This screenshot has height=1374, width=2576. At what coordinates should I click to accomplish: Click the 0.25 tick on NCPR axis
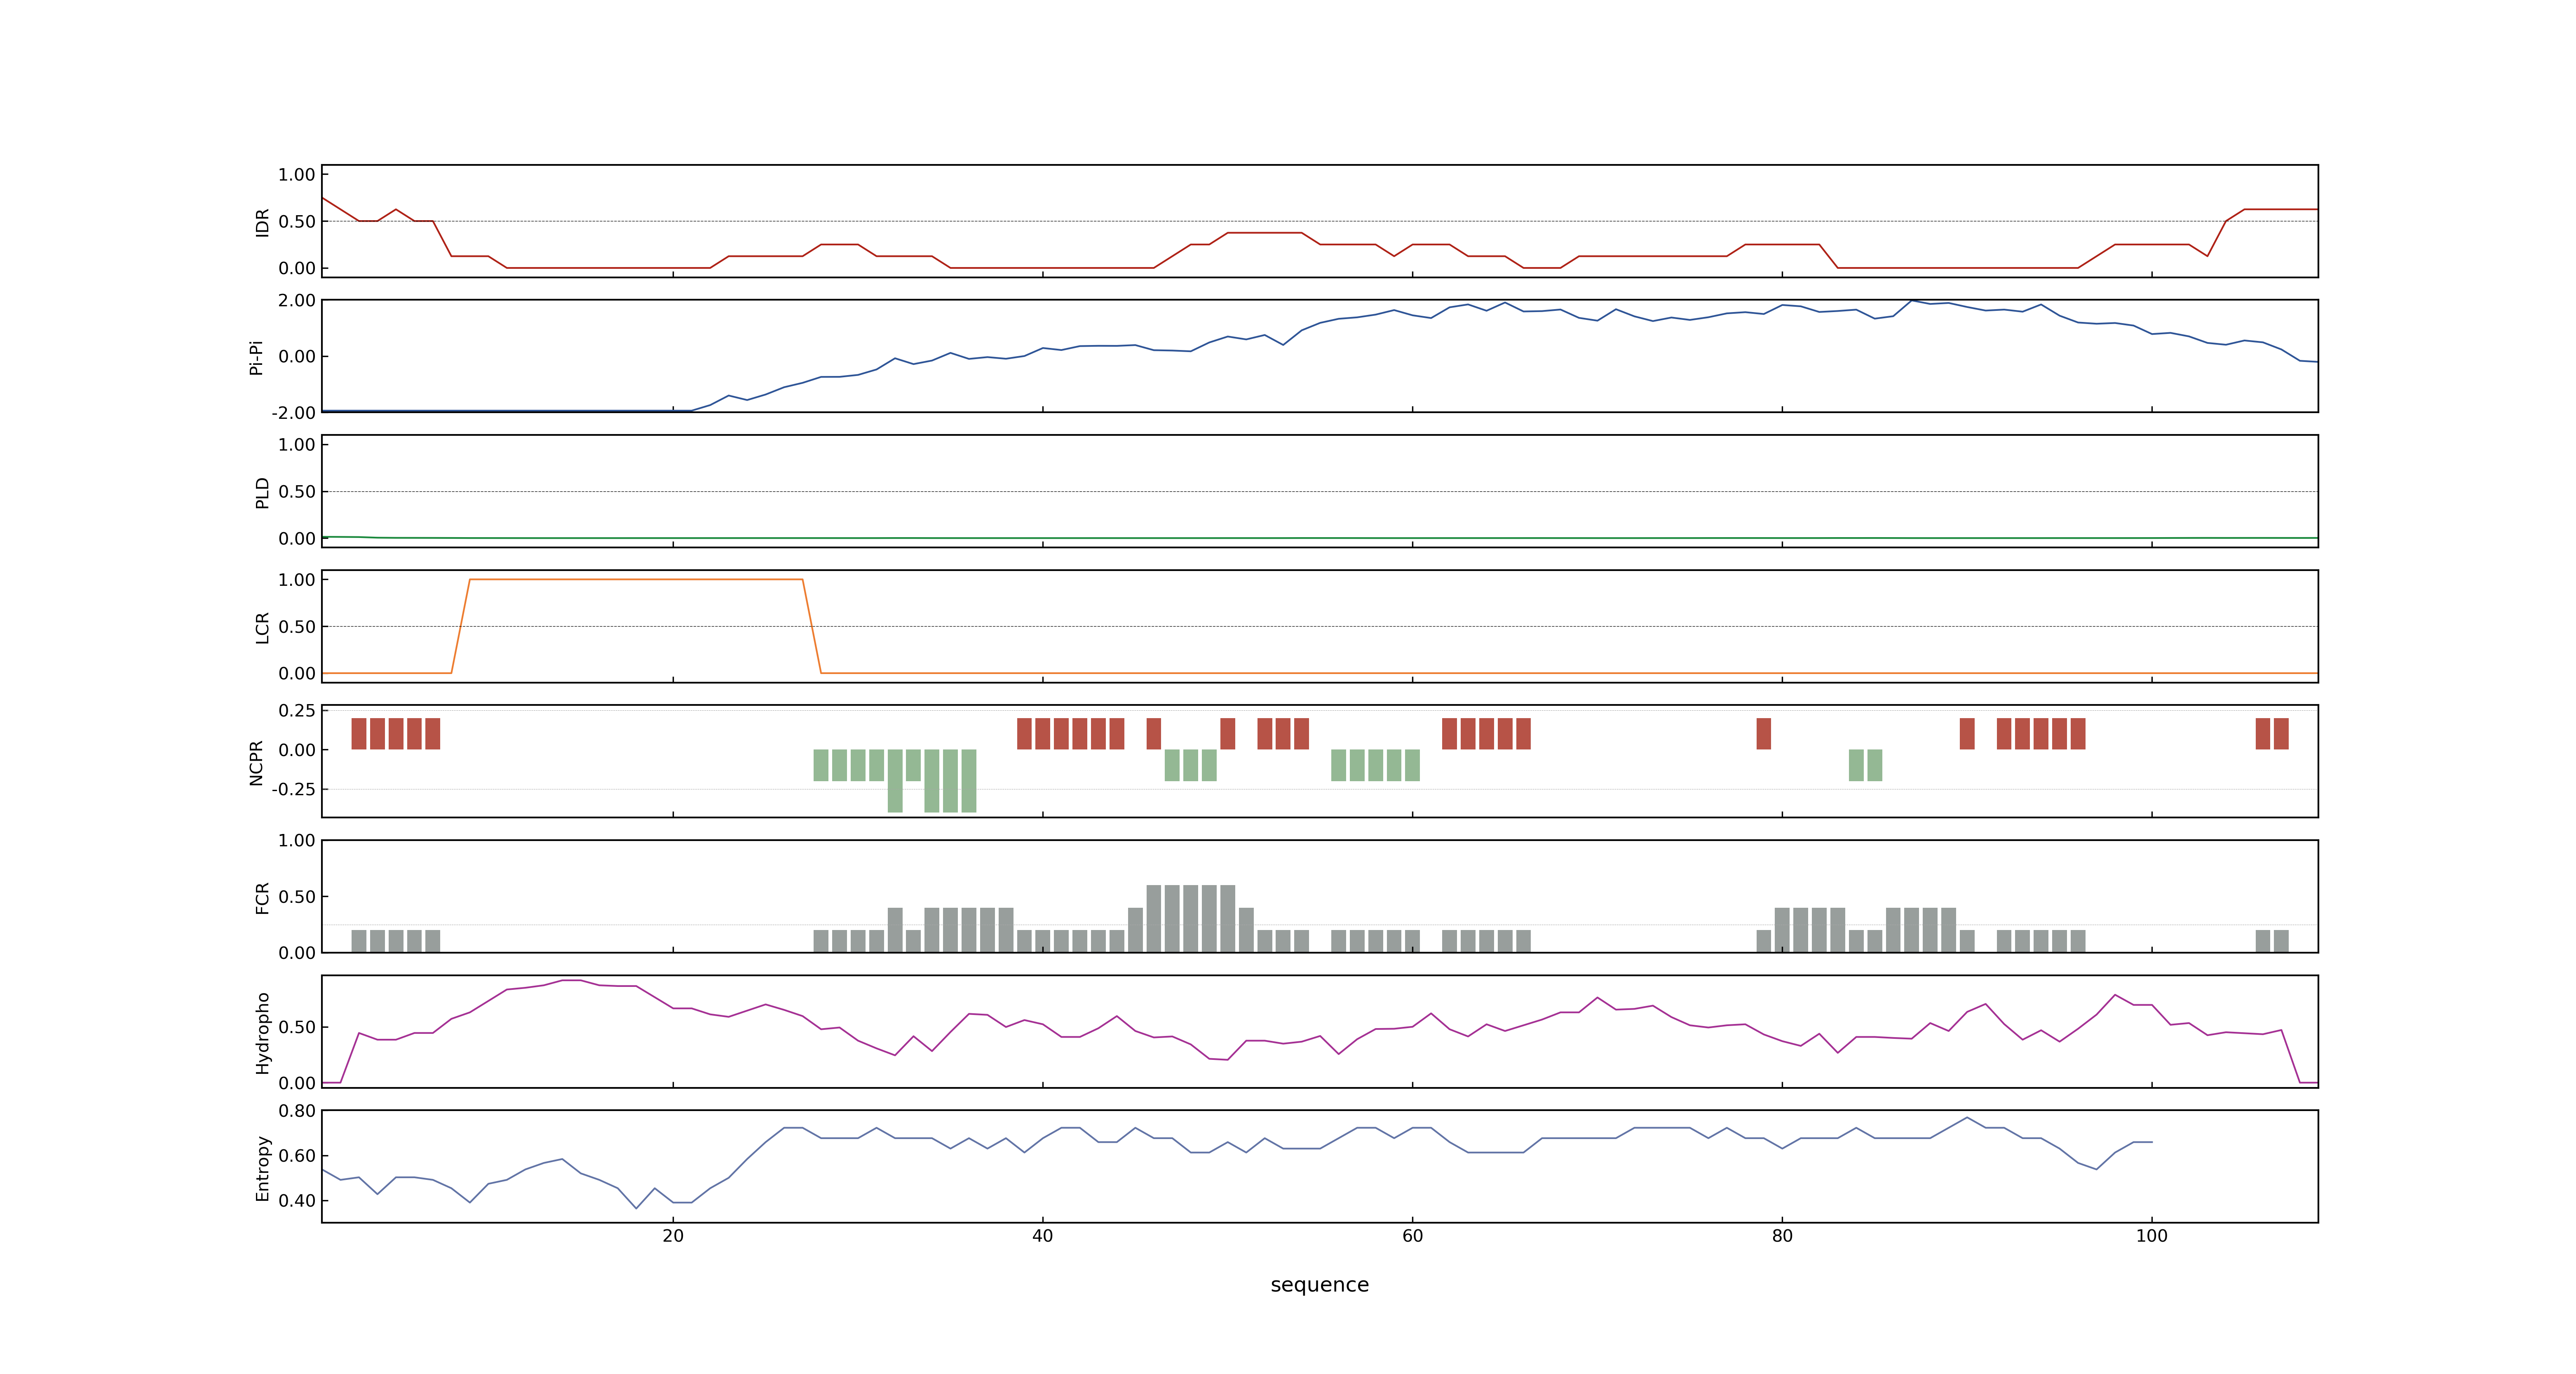[297, 711]
